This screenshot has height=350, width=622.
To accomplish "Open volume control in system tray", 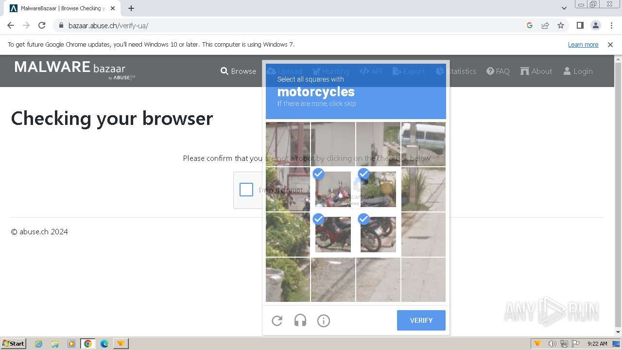I will click(x=553, y=343).
